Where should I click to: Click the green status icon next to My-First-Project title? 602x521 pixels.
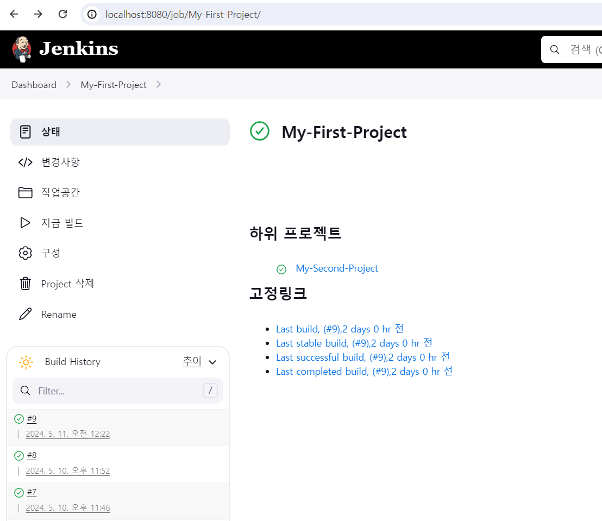(260, 131)
